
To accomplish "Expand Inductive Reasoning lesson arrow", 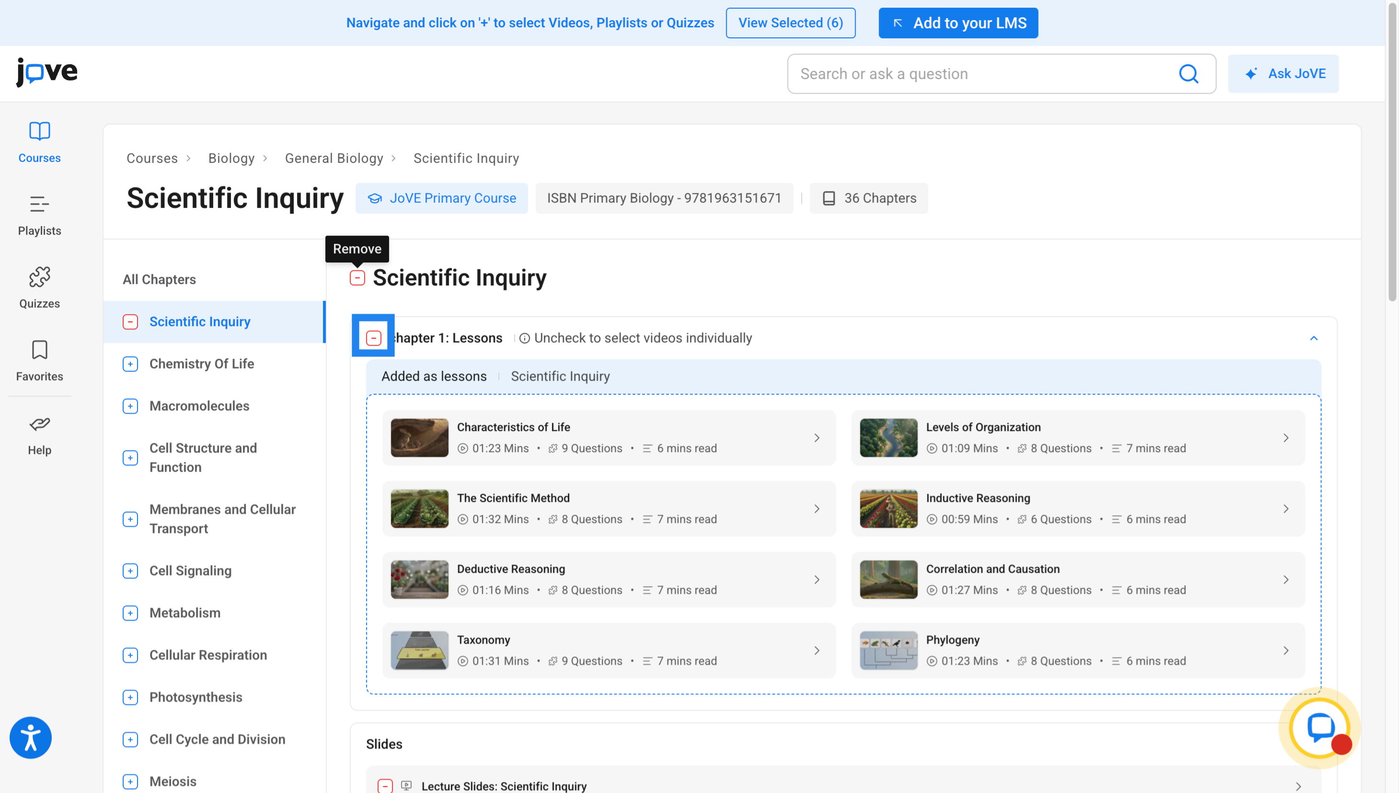I will pos(1285,509).
